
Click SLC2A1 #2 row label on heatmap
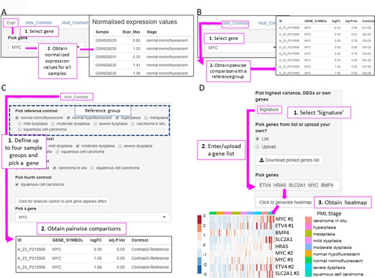(287, 273)
